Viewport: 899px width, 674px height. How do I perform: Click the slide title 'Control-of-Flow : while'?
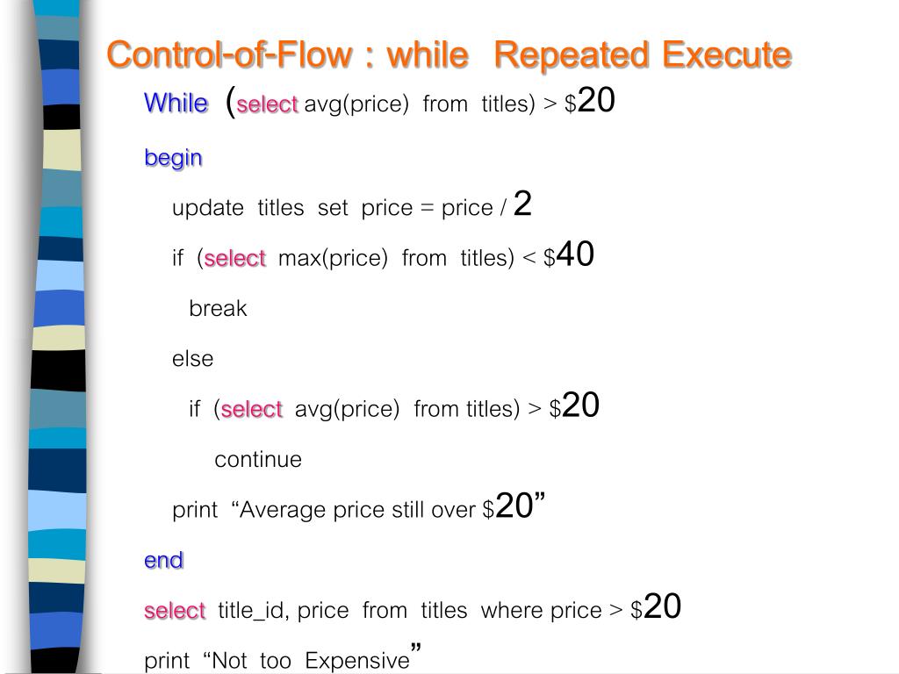(287, 55)
